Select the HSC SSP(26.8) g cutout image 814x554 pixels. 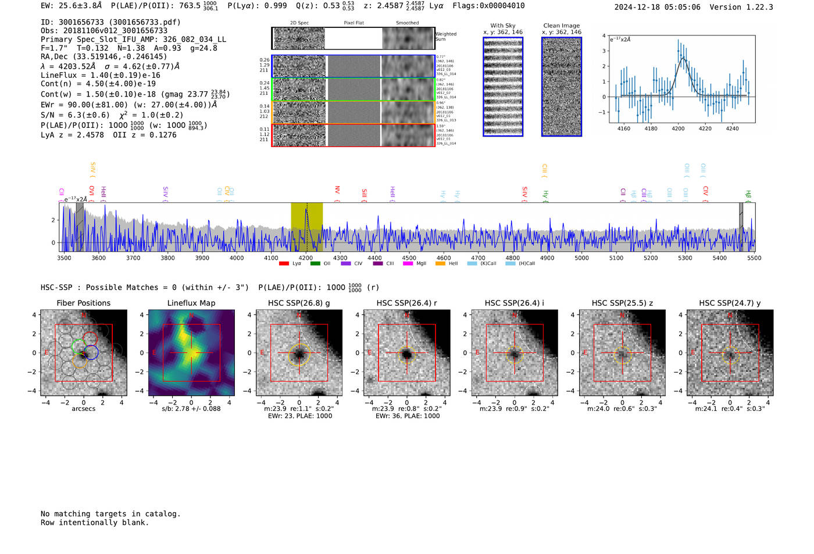click(299, 353)
